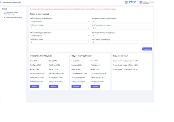Image resolution: width=174 pixels, height=122 pixels.
Task: Expand taxpayer's employment type dropdown
Action: click(60, 21)
